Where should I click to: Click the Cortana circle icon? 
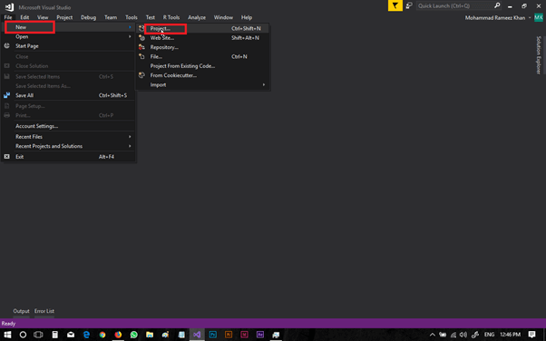[x=23, y=335]
